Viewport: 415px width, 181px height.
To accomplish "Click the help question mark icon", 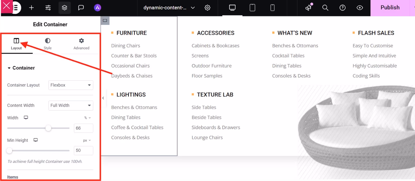I will (342, 8).
